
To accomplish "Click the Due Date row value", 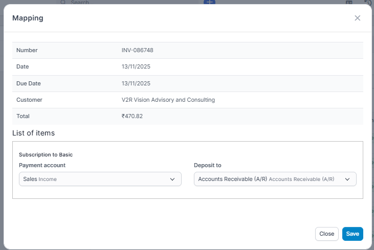I will point(136,83).
